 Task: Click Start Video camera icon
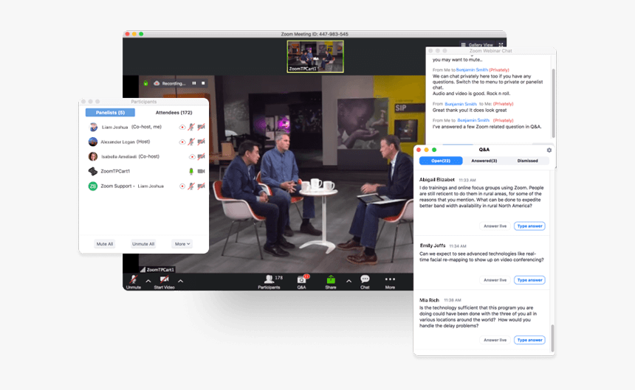coord(164,279)
